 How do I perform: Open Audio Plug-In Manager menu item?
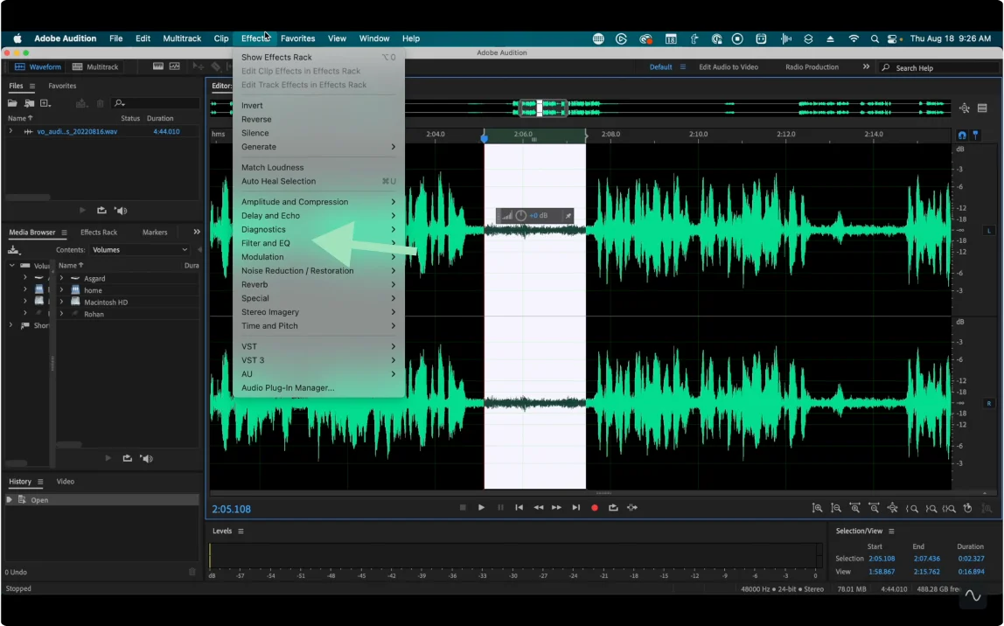(318, 388)
